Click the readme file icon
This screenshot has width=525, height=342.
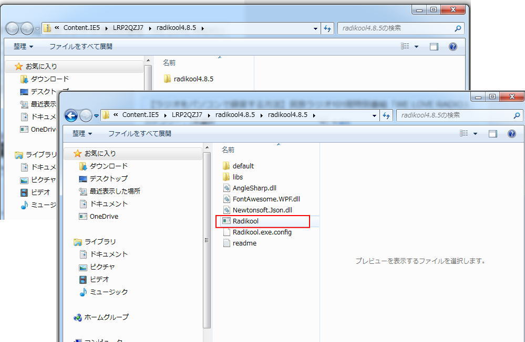click(x=227, y=243)
